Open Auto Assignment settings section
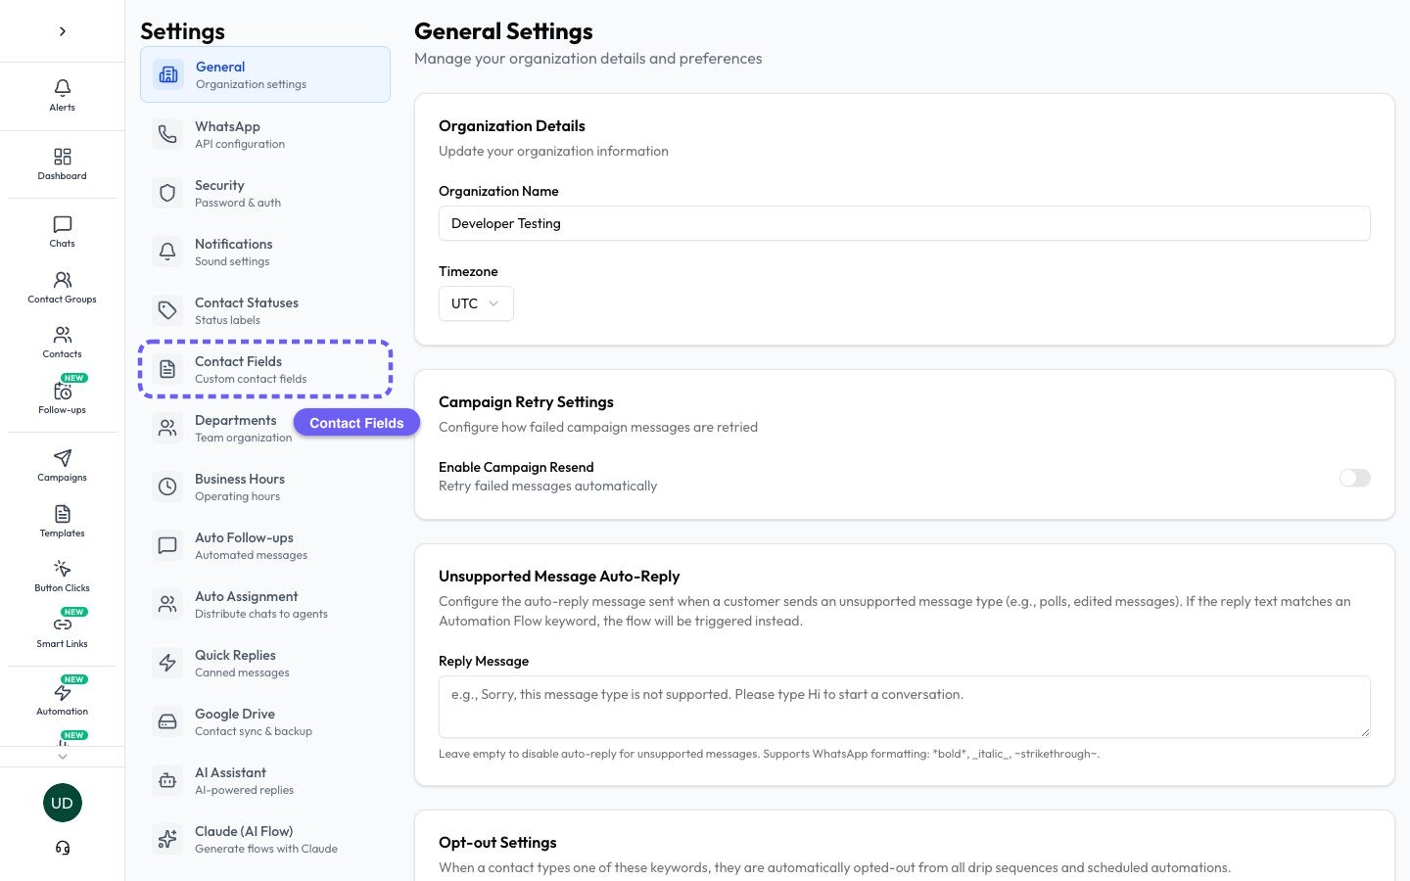 [x=265, y=604]
